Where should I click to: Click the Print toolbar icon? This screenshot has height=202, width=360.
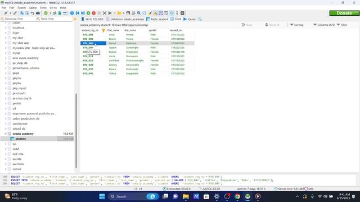(38, 13)
